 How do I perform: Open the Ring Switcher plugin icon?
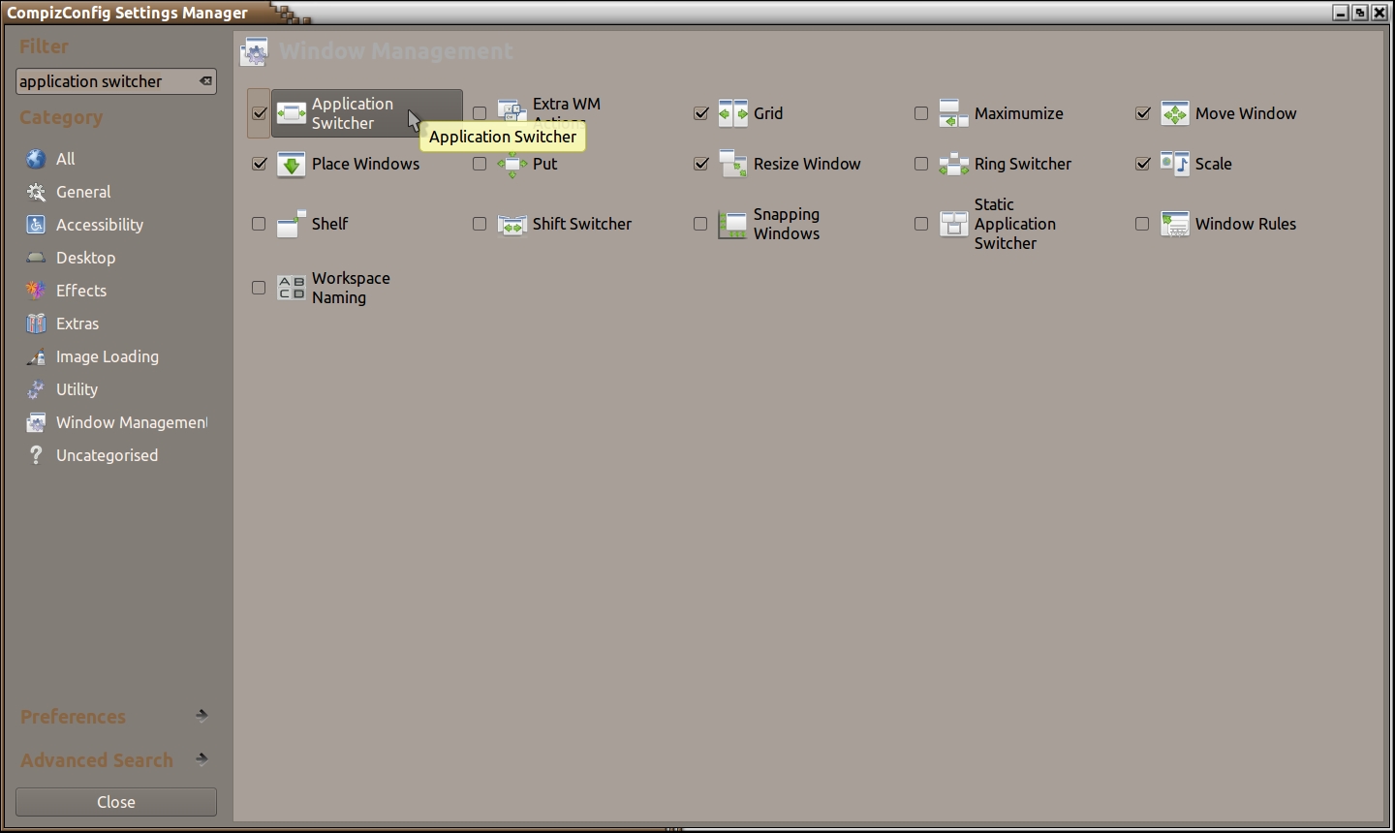point(954,164)
